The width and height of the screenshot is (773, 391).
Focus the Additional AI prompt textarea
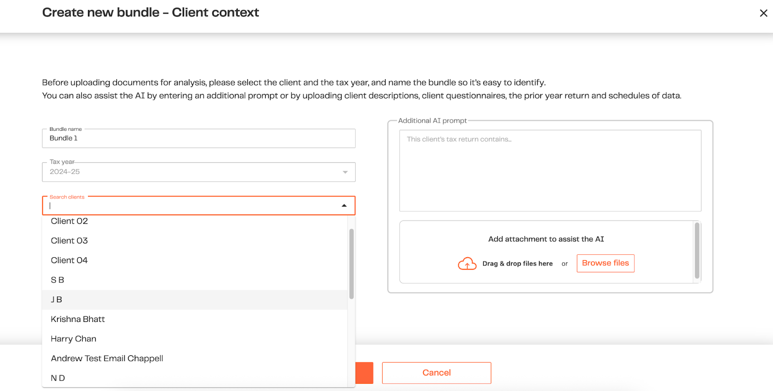pyautogui.click(x=550, y=170)
